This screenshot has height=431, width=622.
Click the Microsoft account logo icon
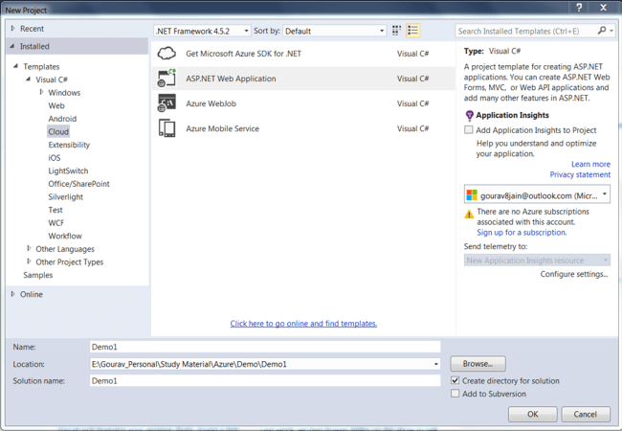[472, 194]
